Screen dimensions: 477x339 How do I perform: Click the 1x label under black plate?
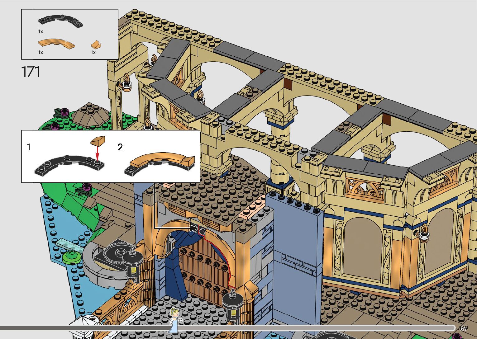41,31
